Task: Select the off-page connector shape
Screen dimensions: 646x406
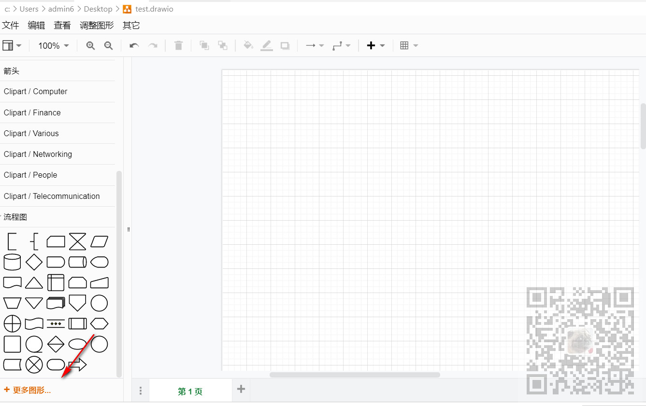Action: tap(77, 303)
